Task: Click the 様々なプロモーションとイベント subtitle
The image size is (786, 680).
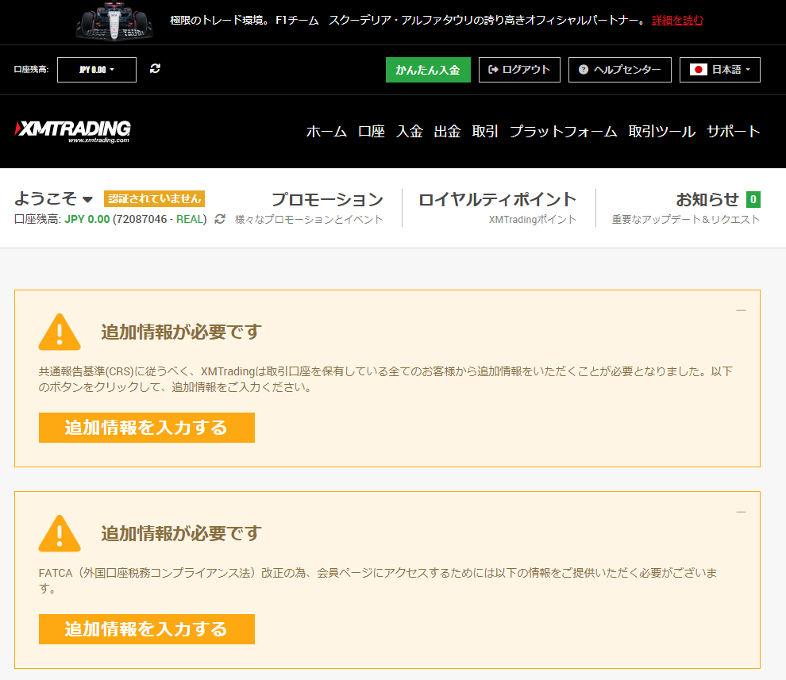Action: (309, 220)
